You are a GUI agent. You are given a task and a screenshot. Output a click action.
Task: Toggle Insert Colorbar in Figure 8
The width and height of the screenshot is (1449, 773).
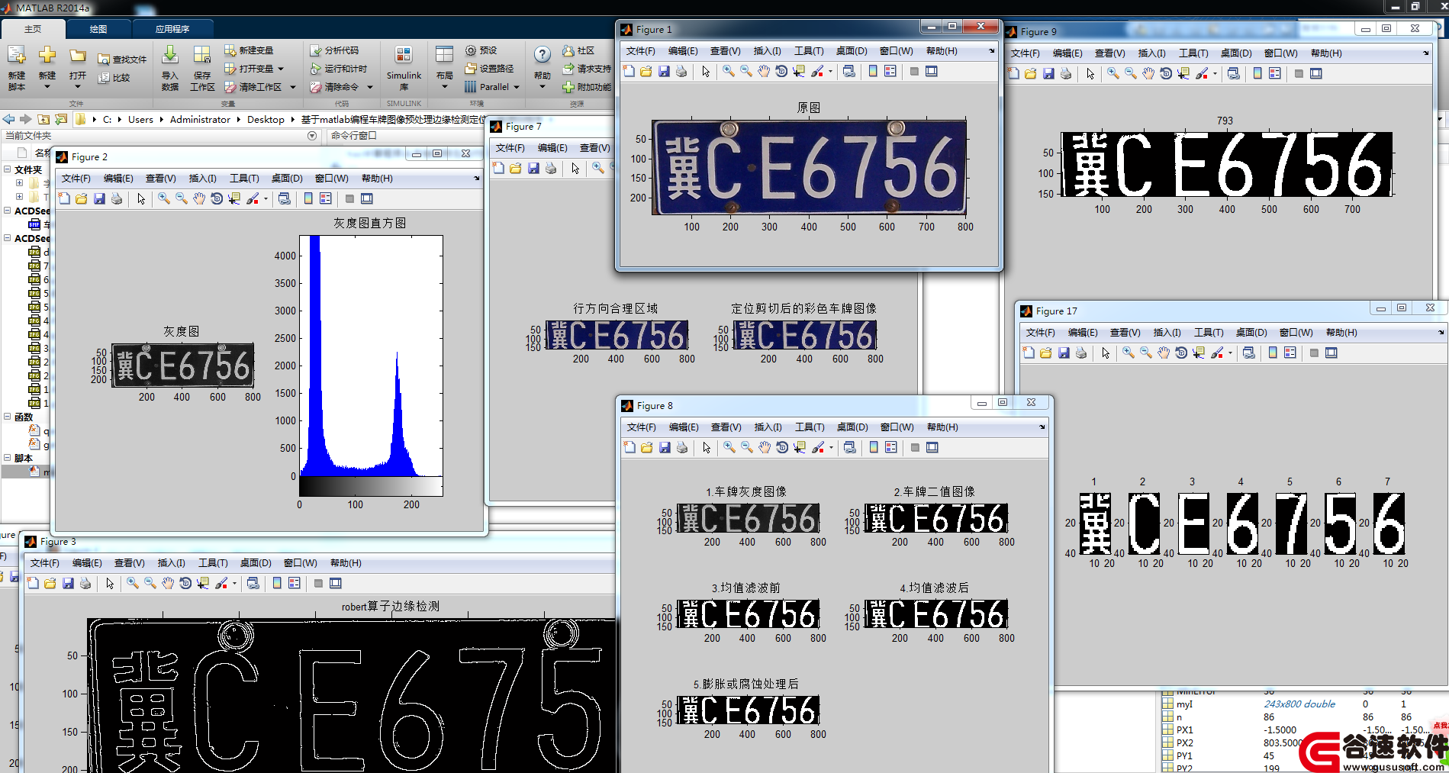874,447
